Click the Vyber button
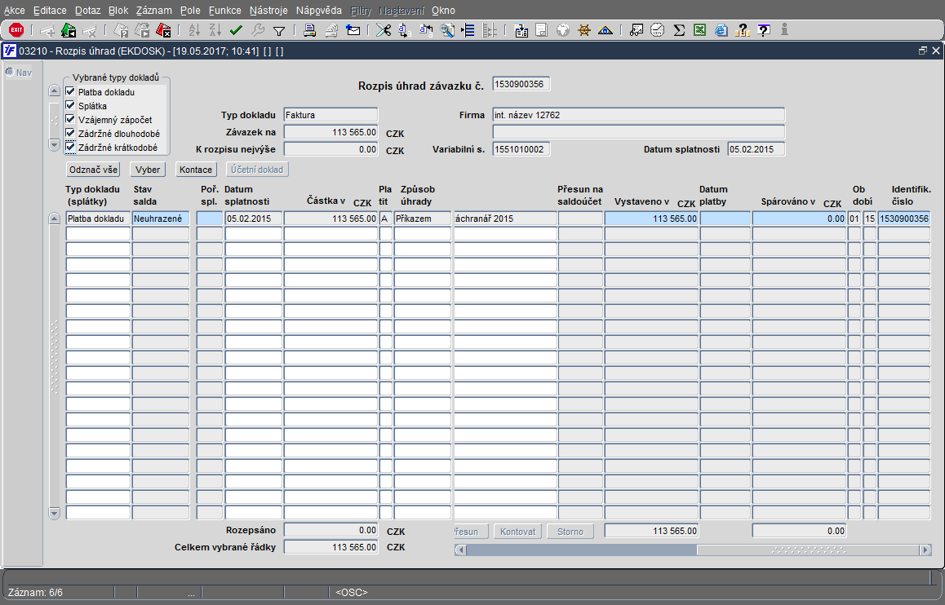Image resolution: width=945 pixels, height=605 pixels. [x=148, y=170]
